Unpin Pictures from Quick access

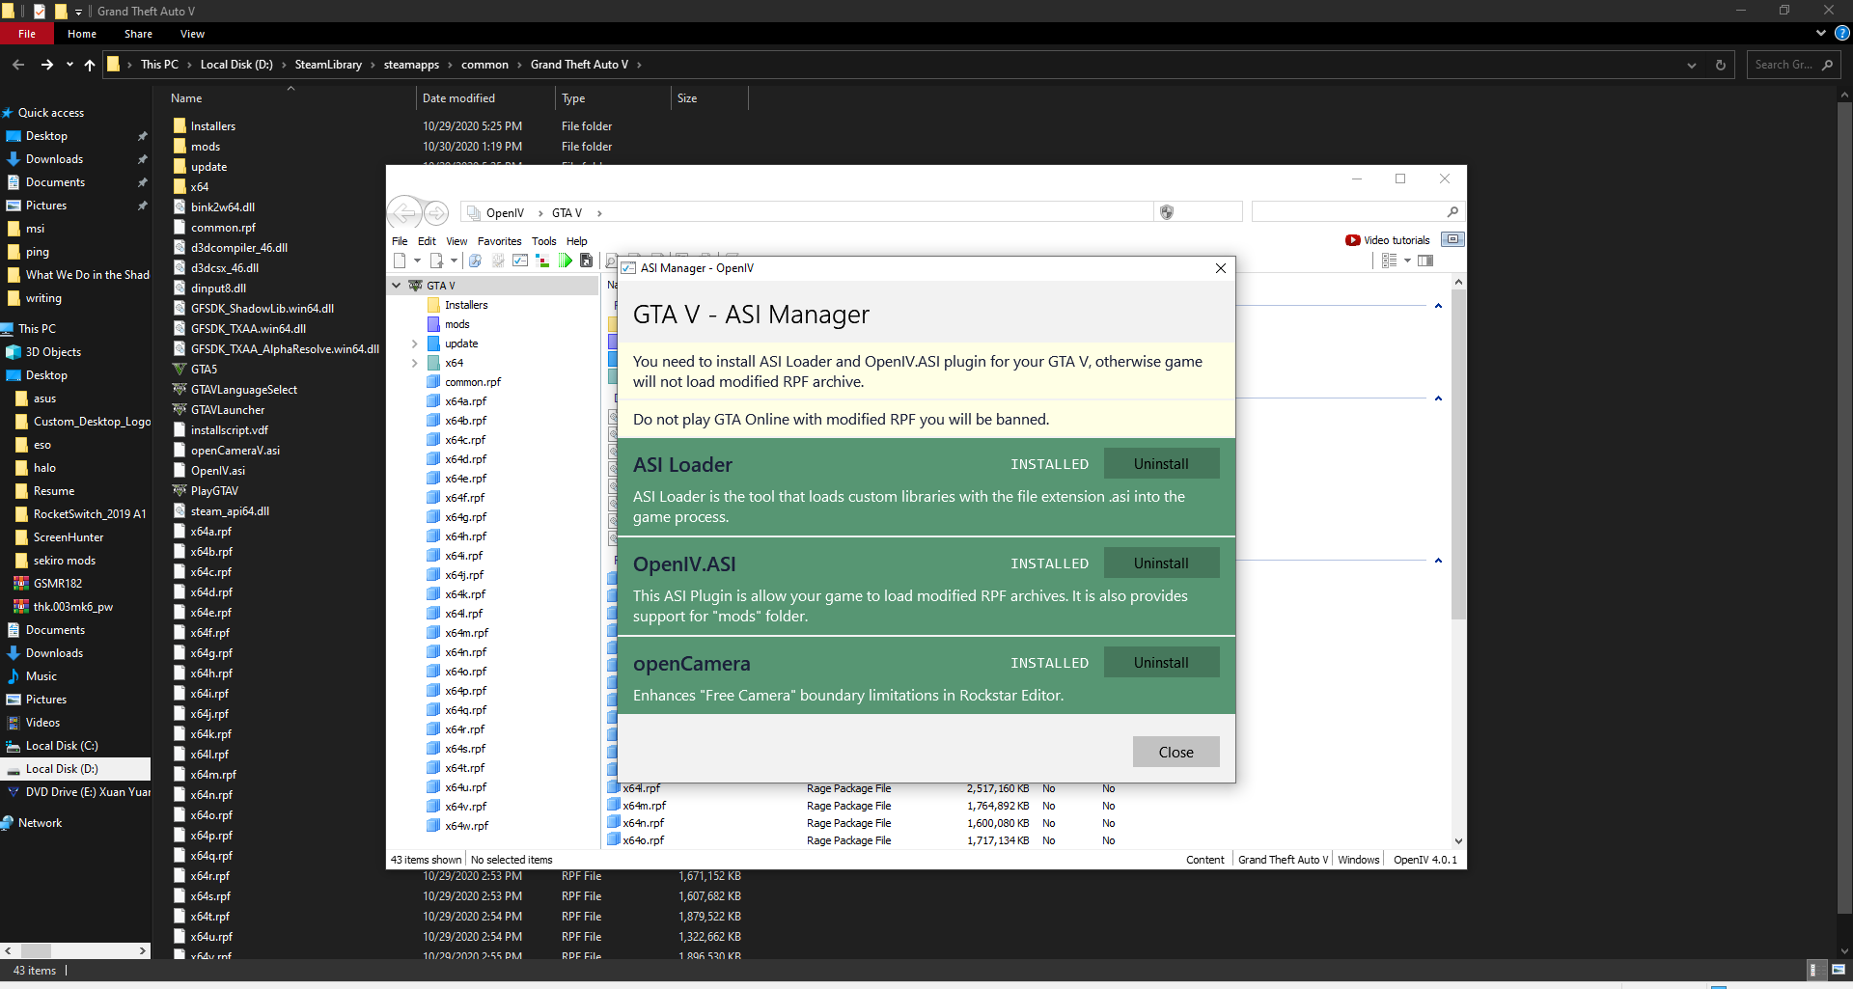(x=142, y=205)
